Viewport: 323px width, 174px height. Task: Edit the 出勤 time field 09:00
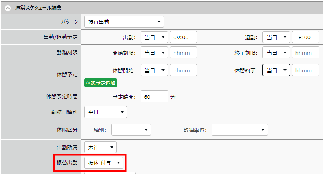(x=183, y=37)
